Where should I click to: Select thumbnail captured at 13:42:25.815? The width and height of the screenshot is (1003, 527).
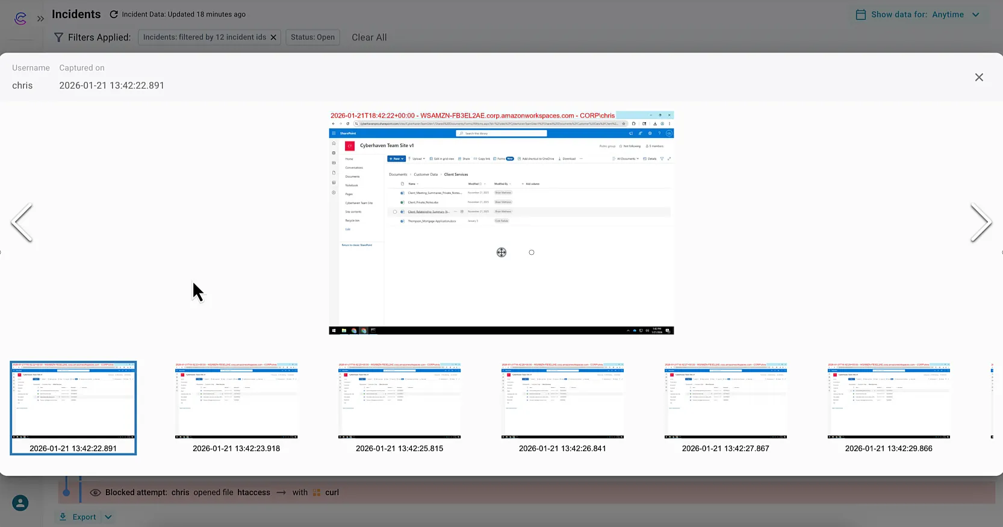(x=400, y=408)
